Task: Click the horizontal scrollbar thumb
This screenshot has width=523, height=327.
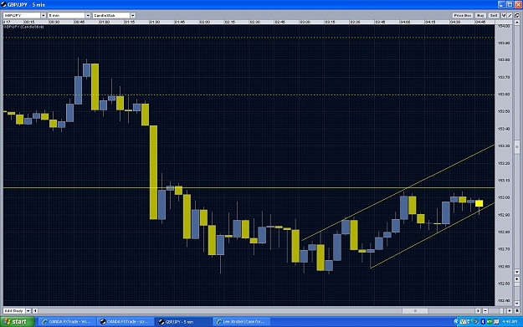Action: coord(415,310)
